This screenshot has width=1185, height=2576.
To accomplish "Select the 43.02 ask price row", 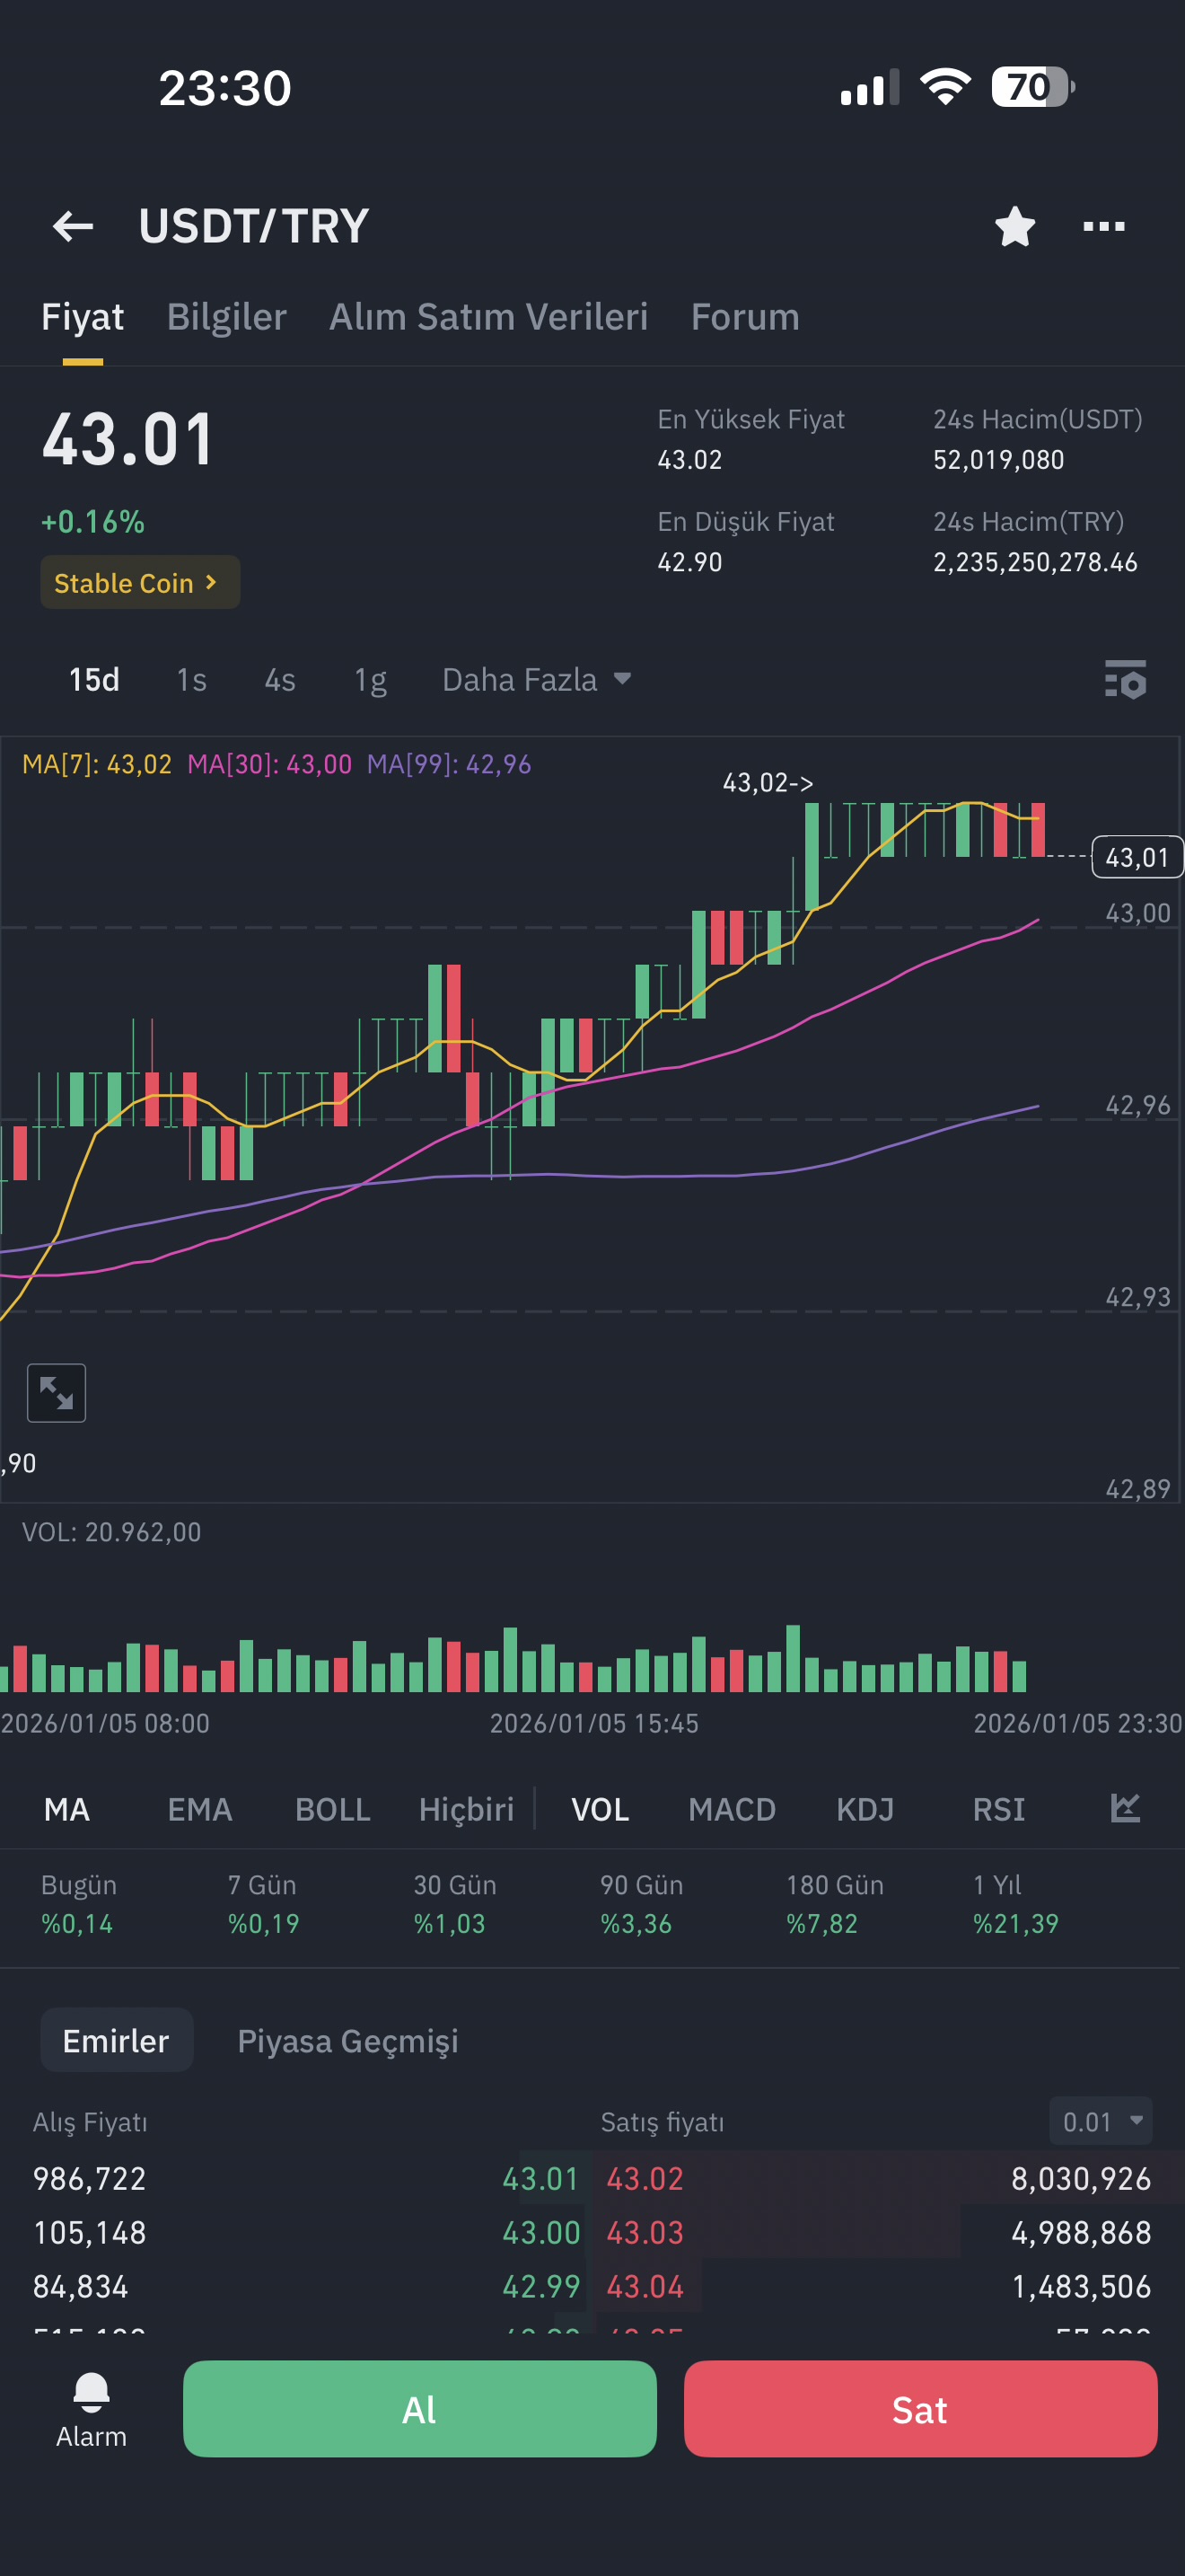I will [x=879, y=2178].
